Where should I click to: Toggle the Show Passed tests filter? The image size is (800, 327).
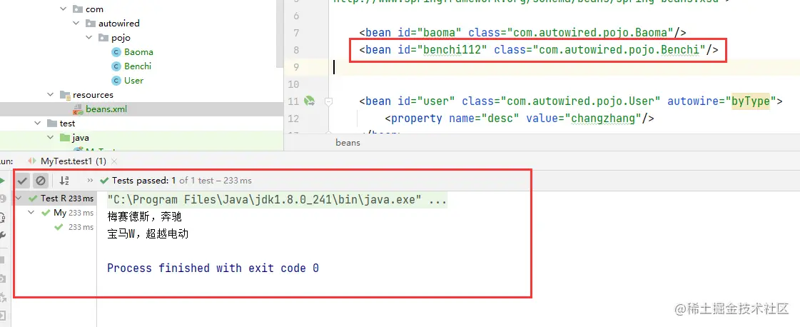tap(22, 180)
